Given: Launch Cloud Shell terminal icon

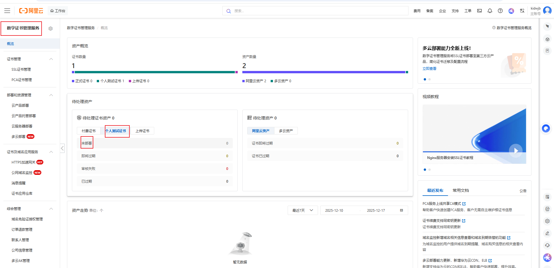Looking at the screenshot, I should (x=479, y=11).
